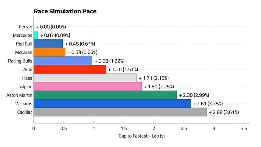Image resolution: width=261 pixels, height=147 pixels.
Task: Select the + 0.00 (0.00%) value label
Action: click(51, 27)
